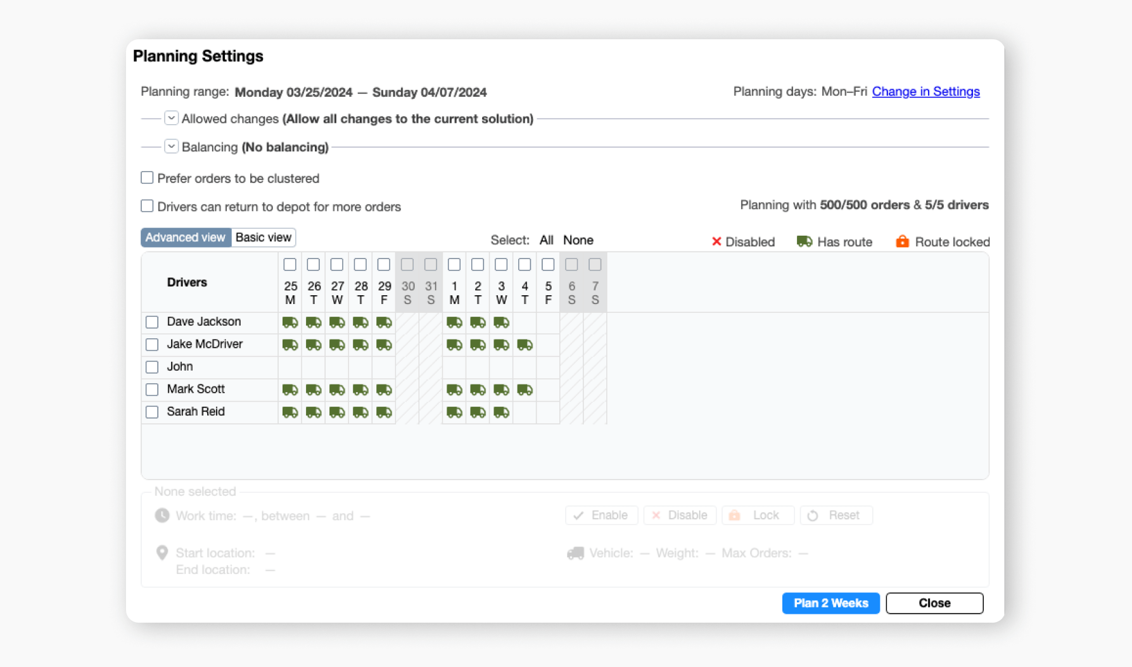
Task: Select the Advanced view tab
Action: (185, 238)
